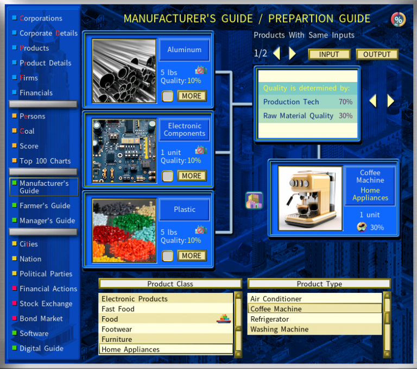This screenshot has height=369, width=417.
Task: Click right arrow beside quality factors panel
Action: [390, 101]
